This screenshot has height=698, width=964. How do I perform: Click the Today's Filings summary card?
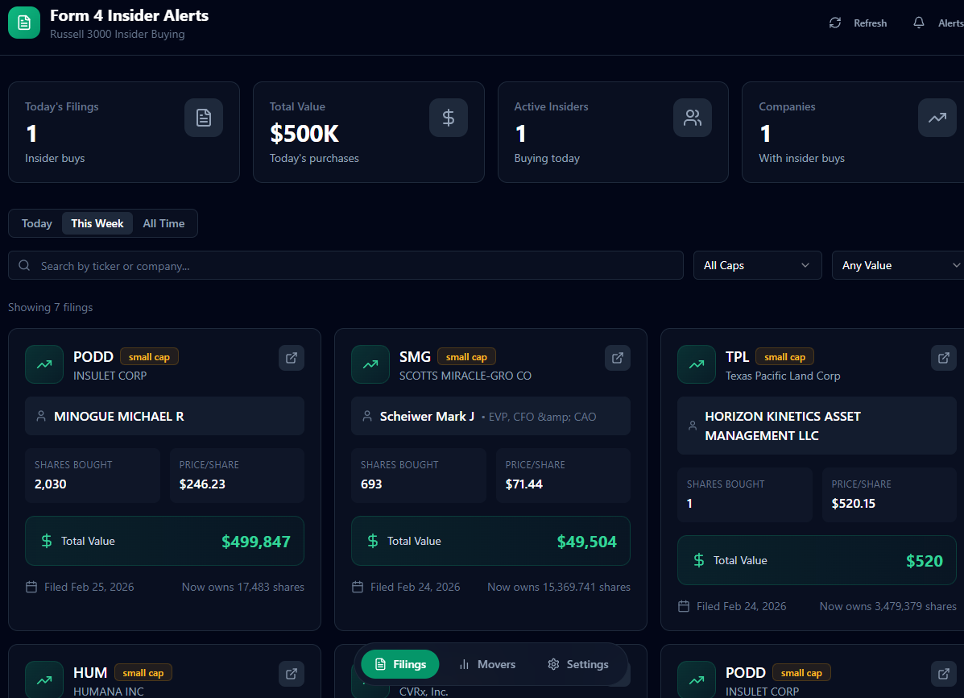coord(123,131)
